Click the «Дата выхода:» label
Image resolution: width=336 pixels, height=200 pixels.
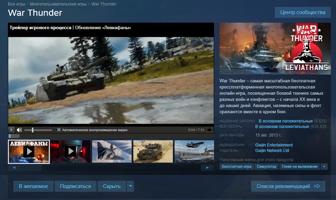click(x=232, y=135)
